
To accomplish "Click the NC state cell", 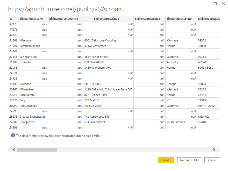I will point(181,100).
